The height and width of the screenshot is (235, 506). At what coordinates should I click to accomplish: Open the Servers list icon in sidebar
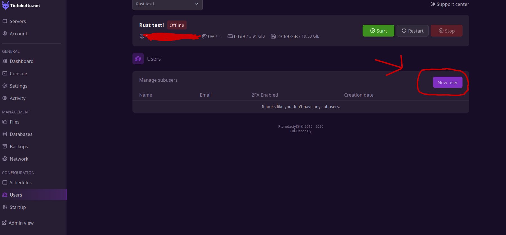[5, 21]
